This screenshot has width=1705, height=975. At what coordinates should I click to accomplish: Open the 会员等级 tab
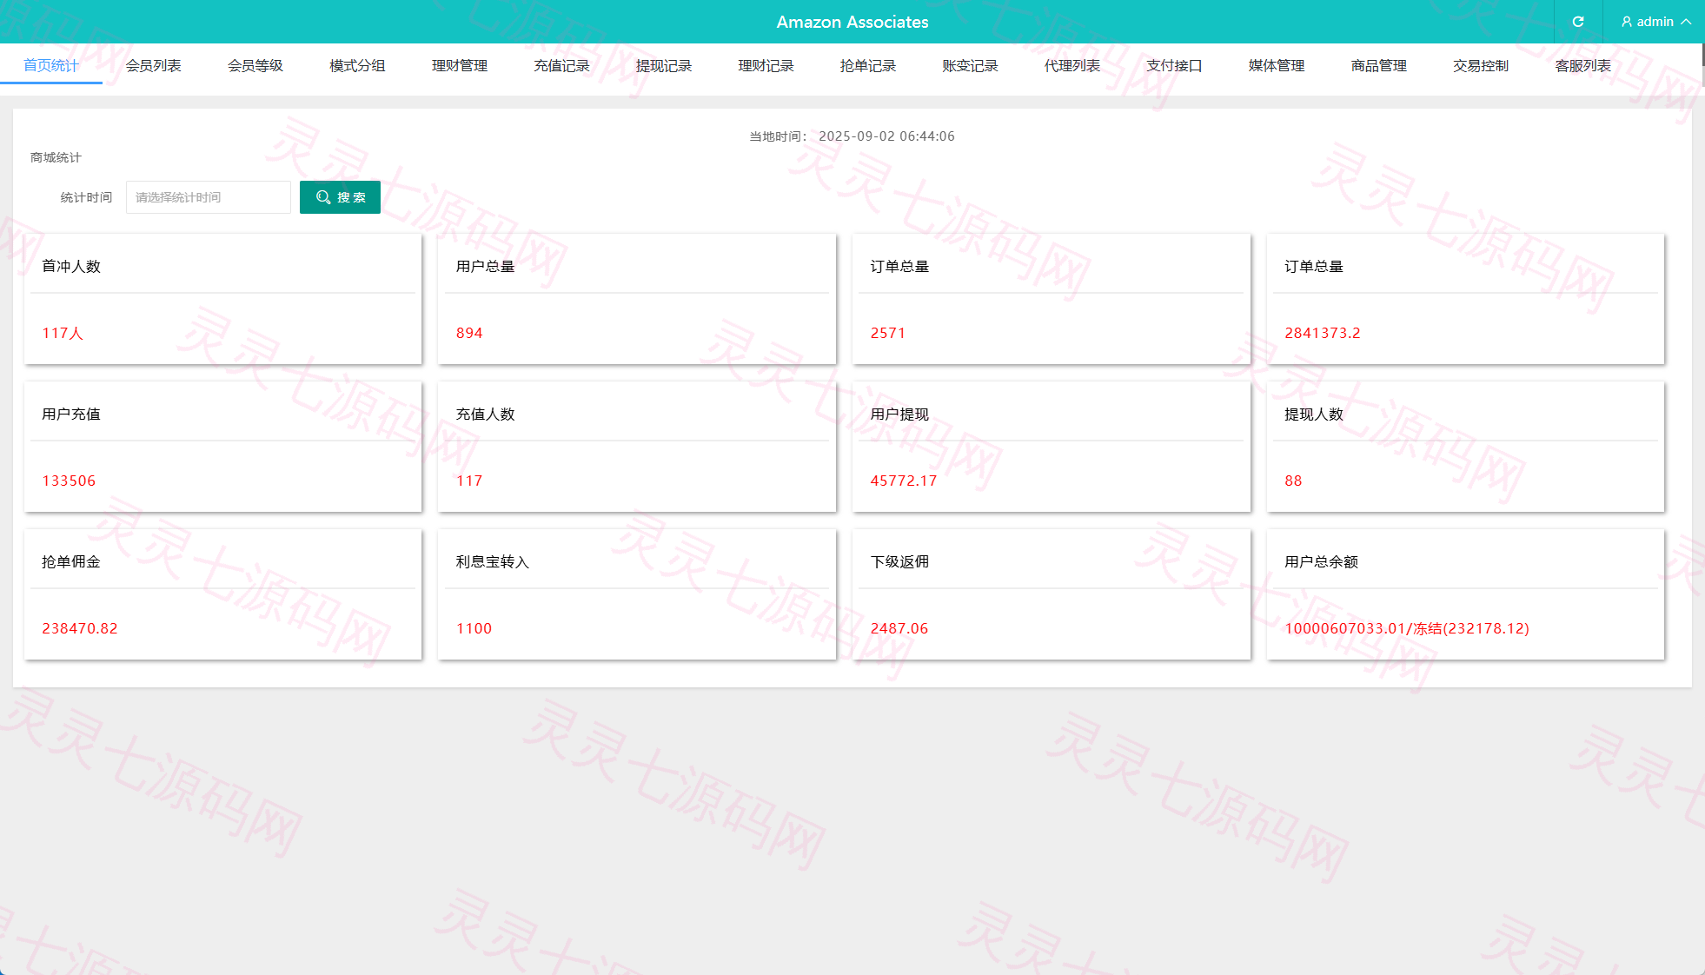tap(255, 65)
